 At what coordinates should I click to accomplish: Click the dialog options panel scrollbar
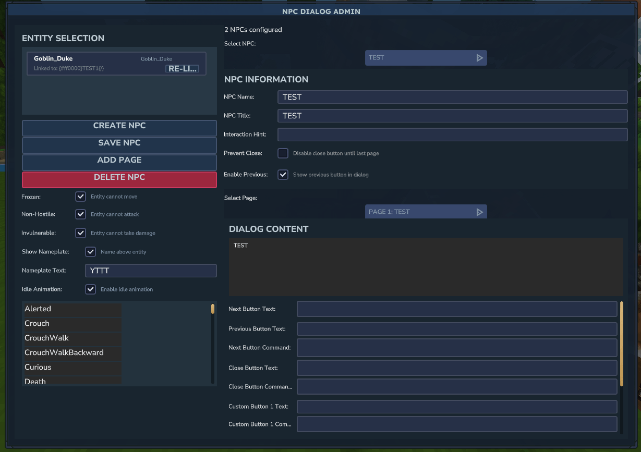[621, 343]
